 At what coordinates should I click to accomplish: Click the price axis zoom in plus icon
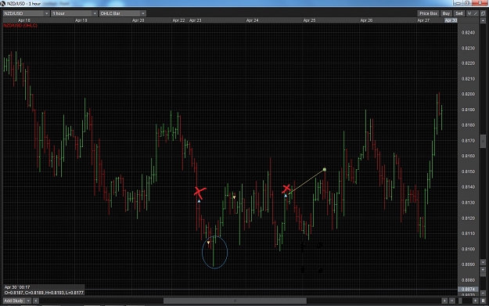pyautogui.click(x=483, y=269)
